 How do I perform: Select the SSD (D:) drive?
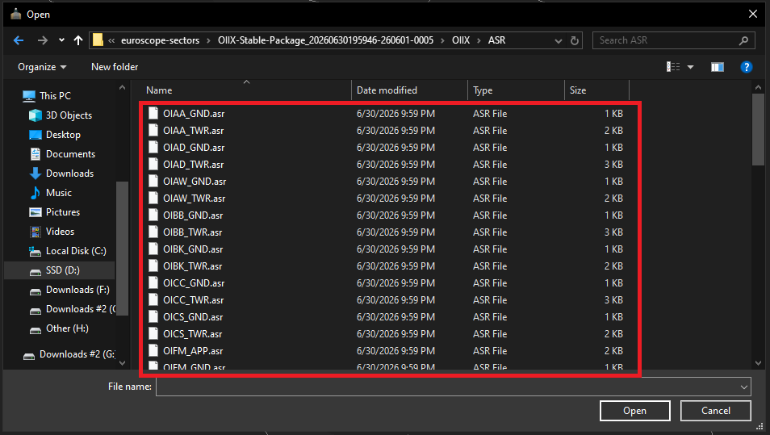(60, 270)
